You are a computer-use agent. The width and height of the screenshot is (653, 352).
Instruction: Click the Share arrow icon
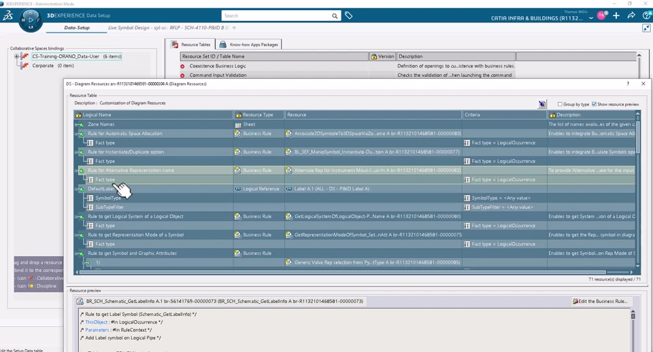pyautogui.click(x=631, y=16)
